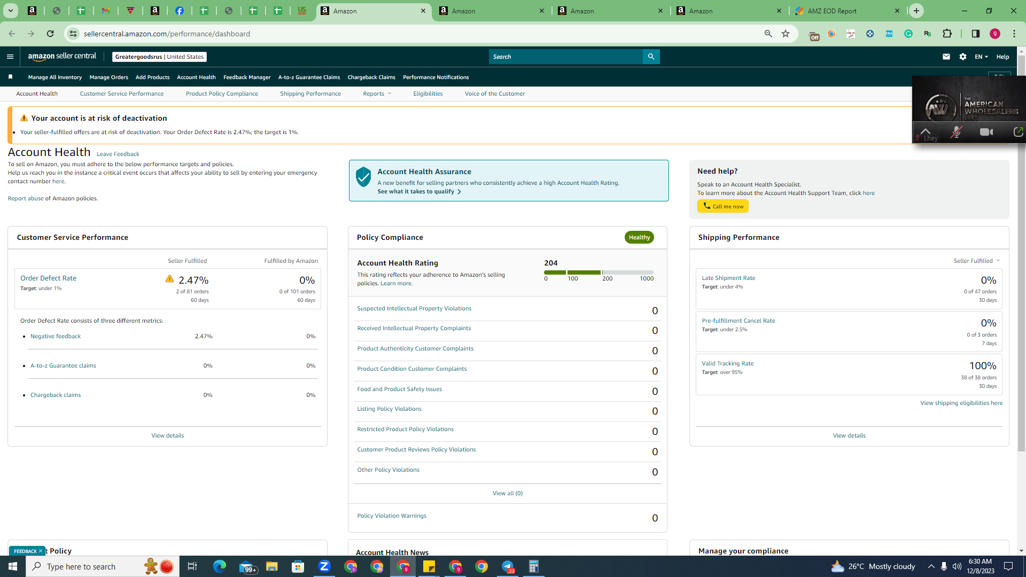Click the bookmark flag icon in navigation bar
This screenshot has width=1026, height=577.
[x=10, y=77]
